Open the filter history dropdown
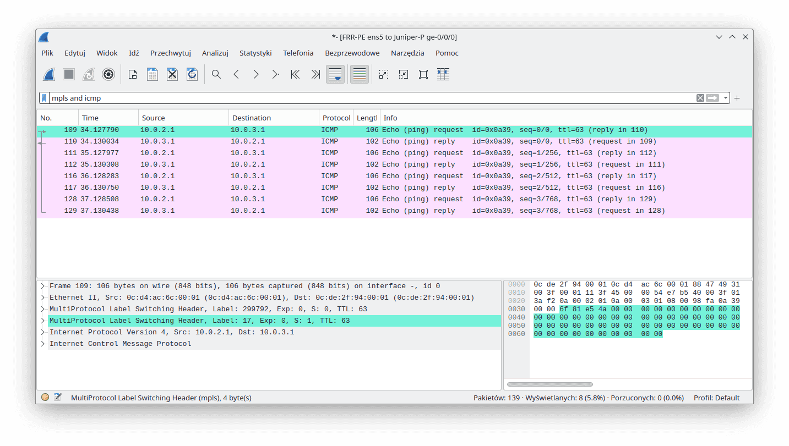Screen dimensions: 789x446 tap(725, 97)
